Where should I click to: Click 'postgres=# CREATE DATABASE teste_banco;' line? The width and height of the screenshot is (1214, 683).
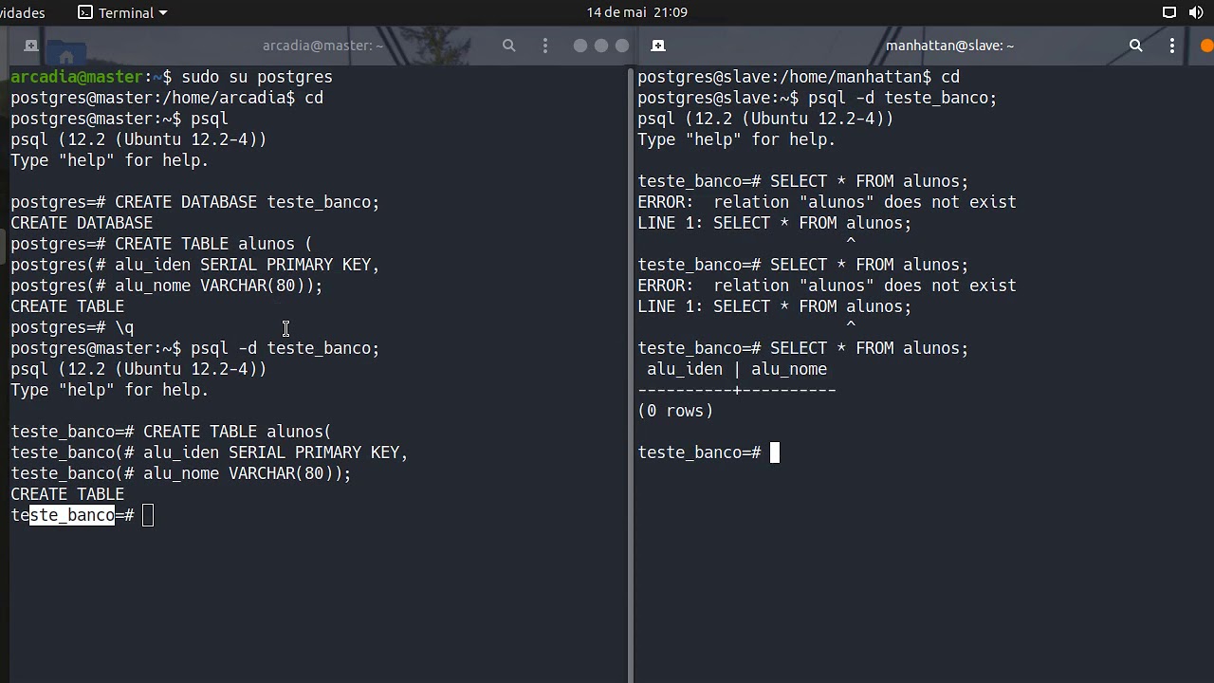click(195, 202)
